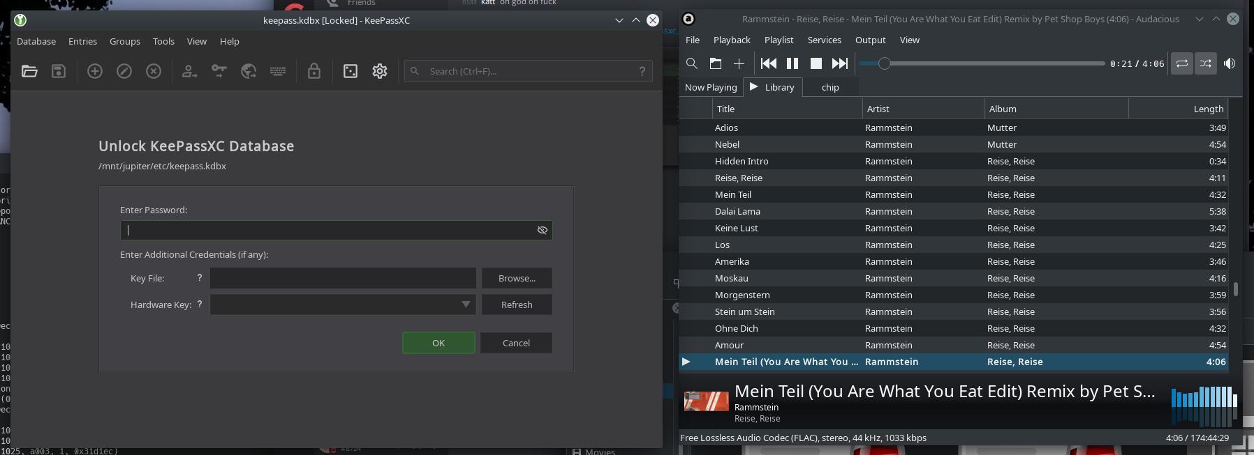1254x455 pixels.
Task: Click the Lock database padlock icon
Action: coord(314,71)
